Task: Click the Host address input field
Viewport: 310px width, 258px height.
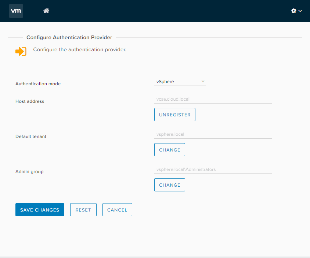Action: tap(213, 99)
